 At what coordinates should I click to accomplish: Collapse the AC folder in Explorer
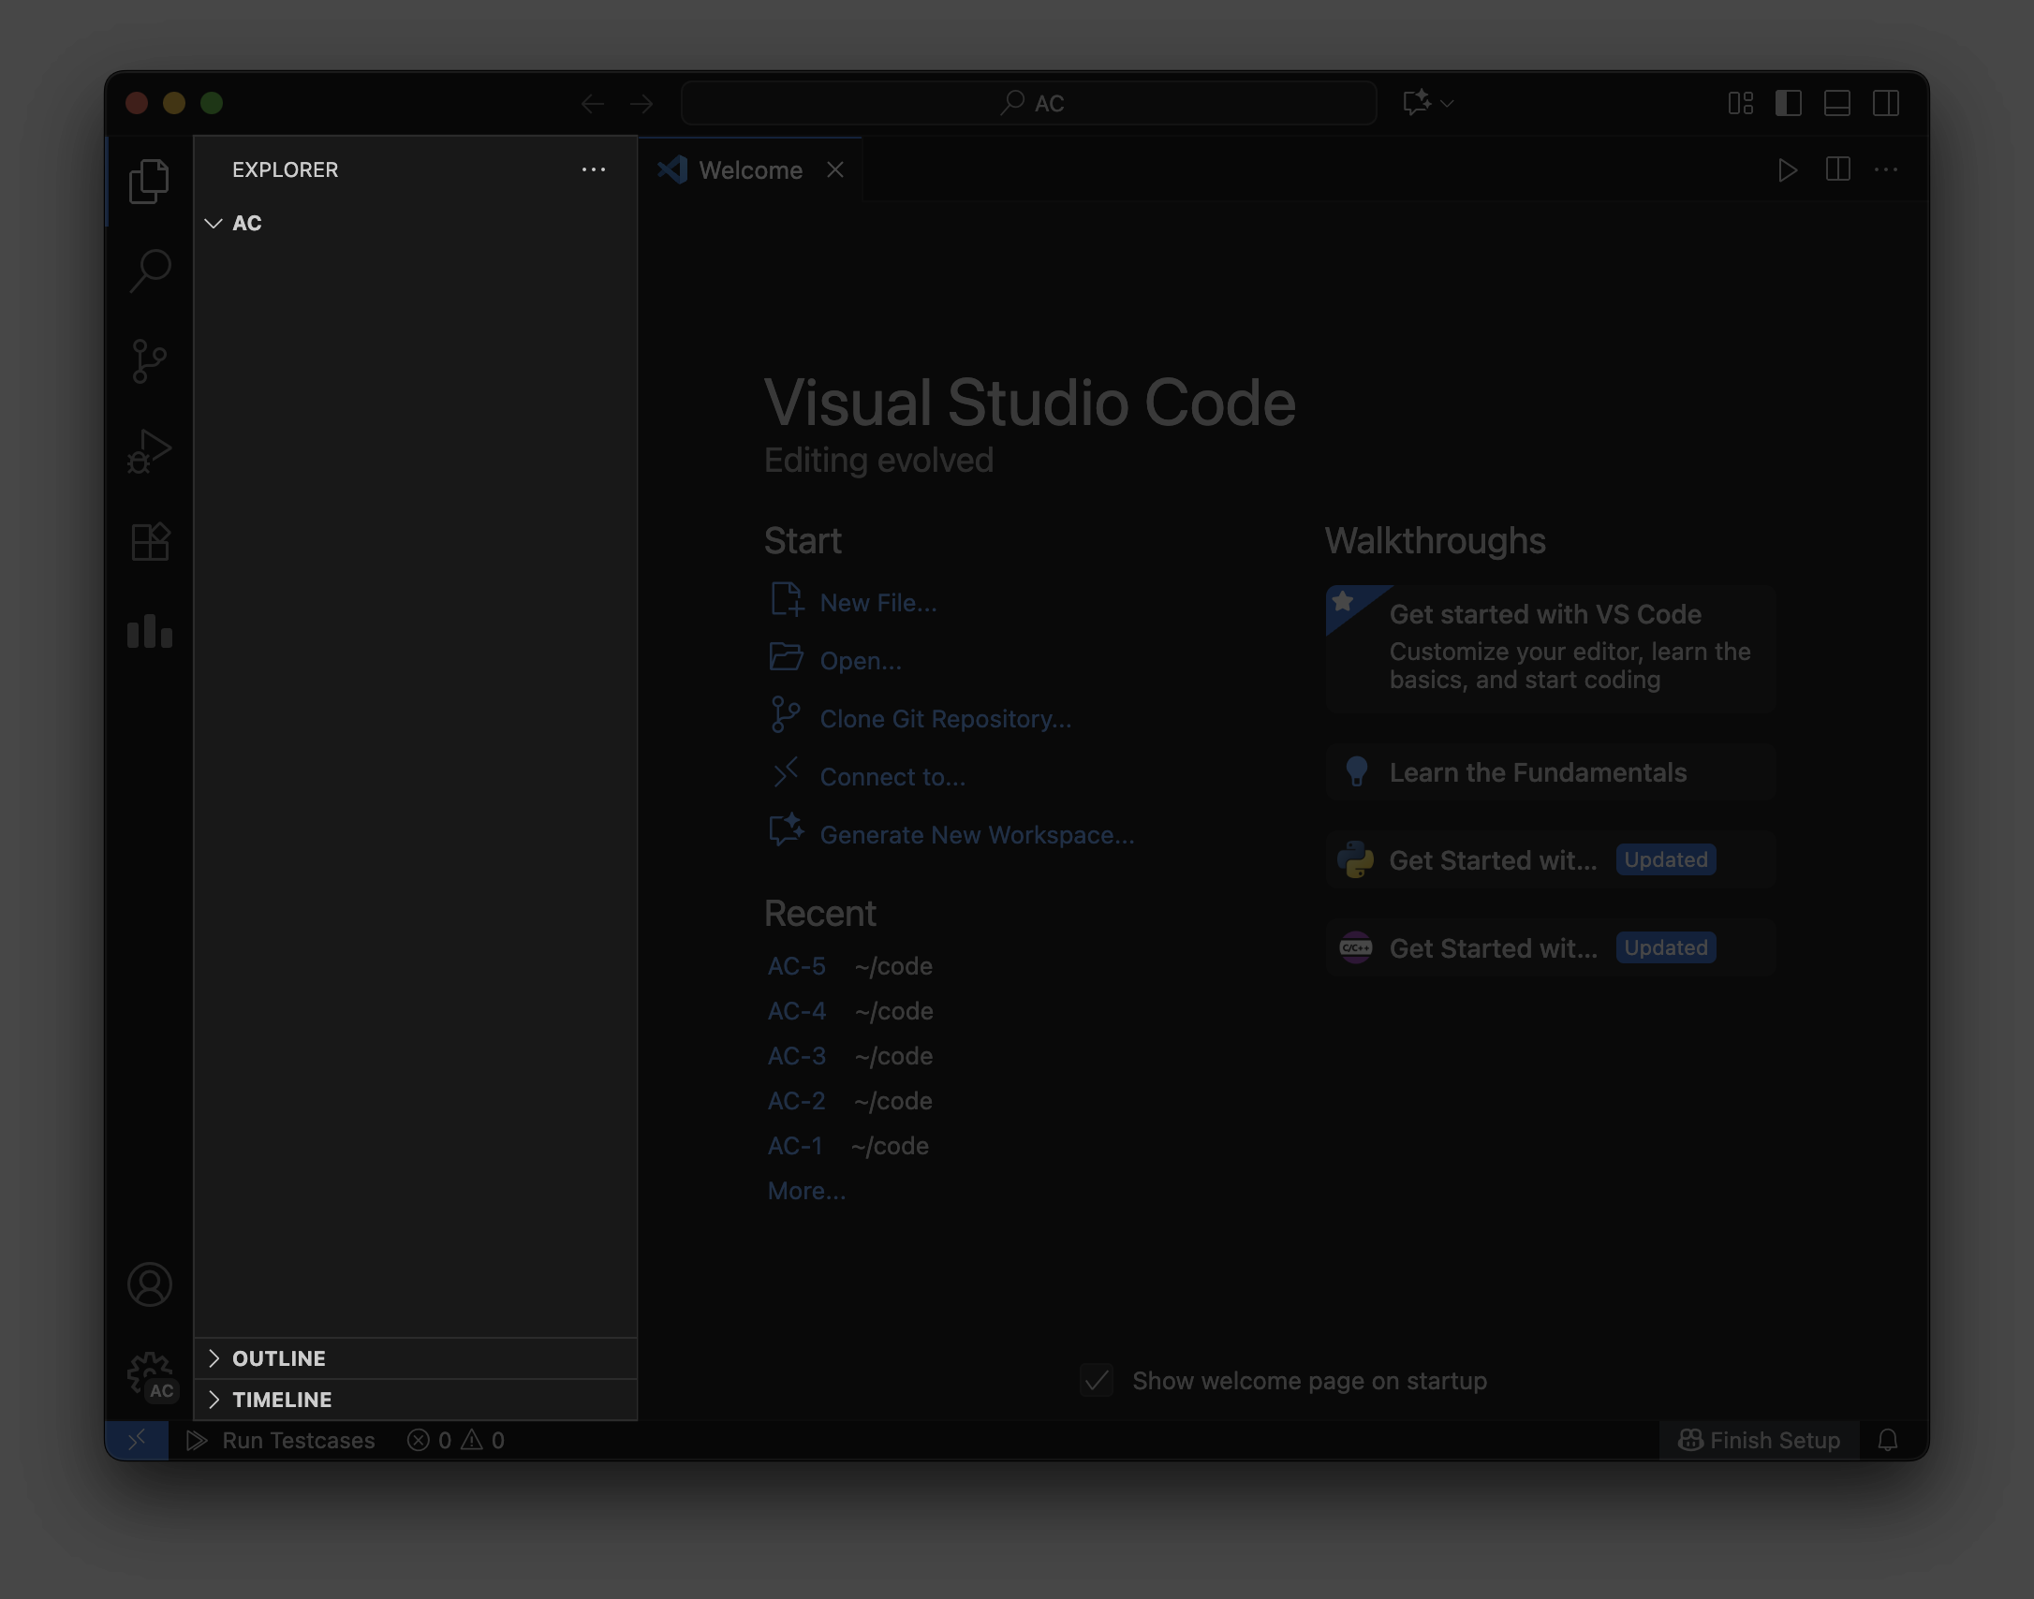coord(214,223)
